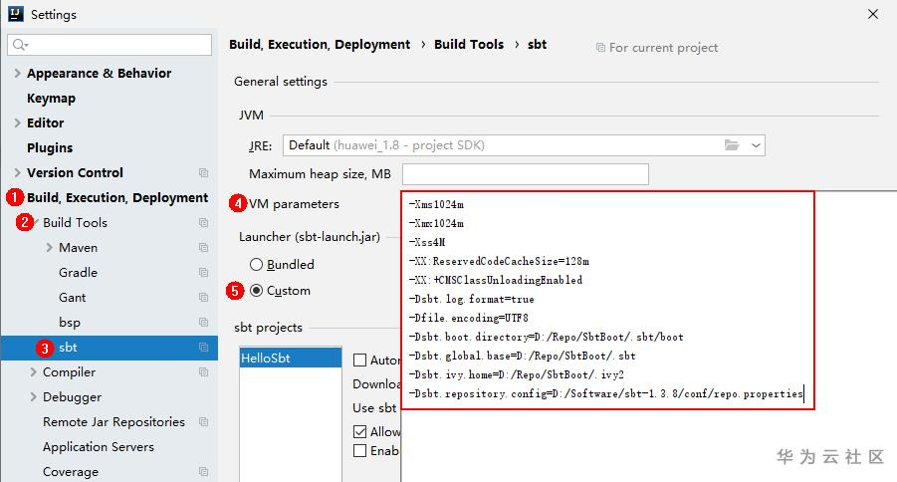Screen dimensions: 897x482
Task: Select sbt in the settings tree
Action: click(x=68, y=348)
